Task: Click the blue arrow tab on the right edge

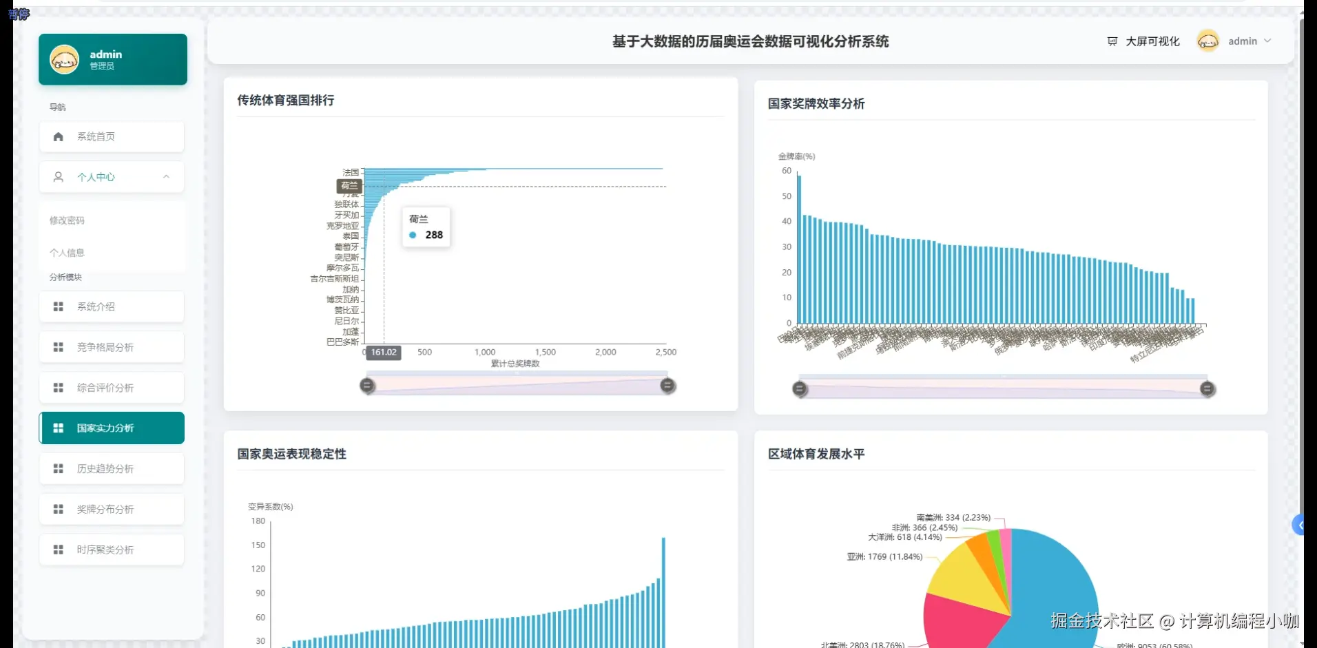Action: click(x=1298, y=525)
